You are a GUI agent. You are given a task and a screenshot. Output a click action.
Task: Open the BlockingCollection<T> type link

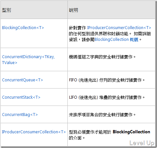(23, 28)
